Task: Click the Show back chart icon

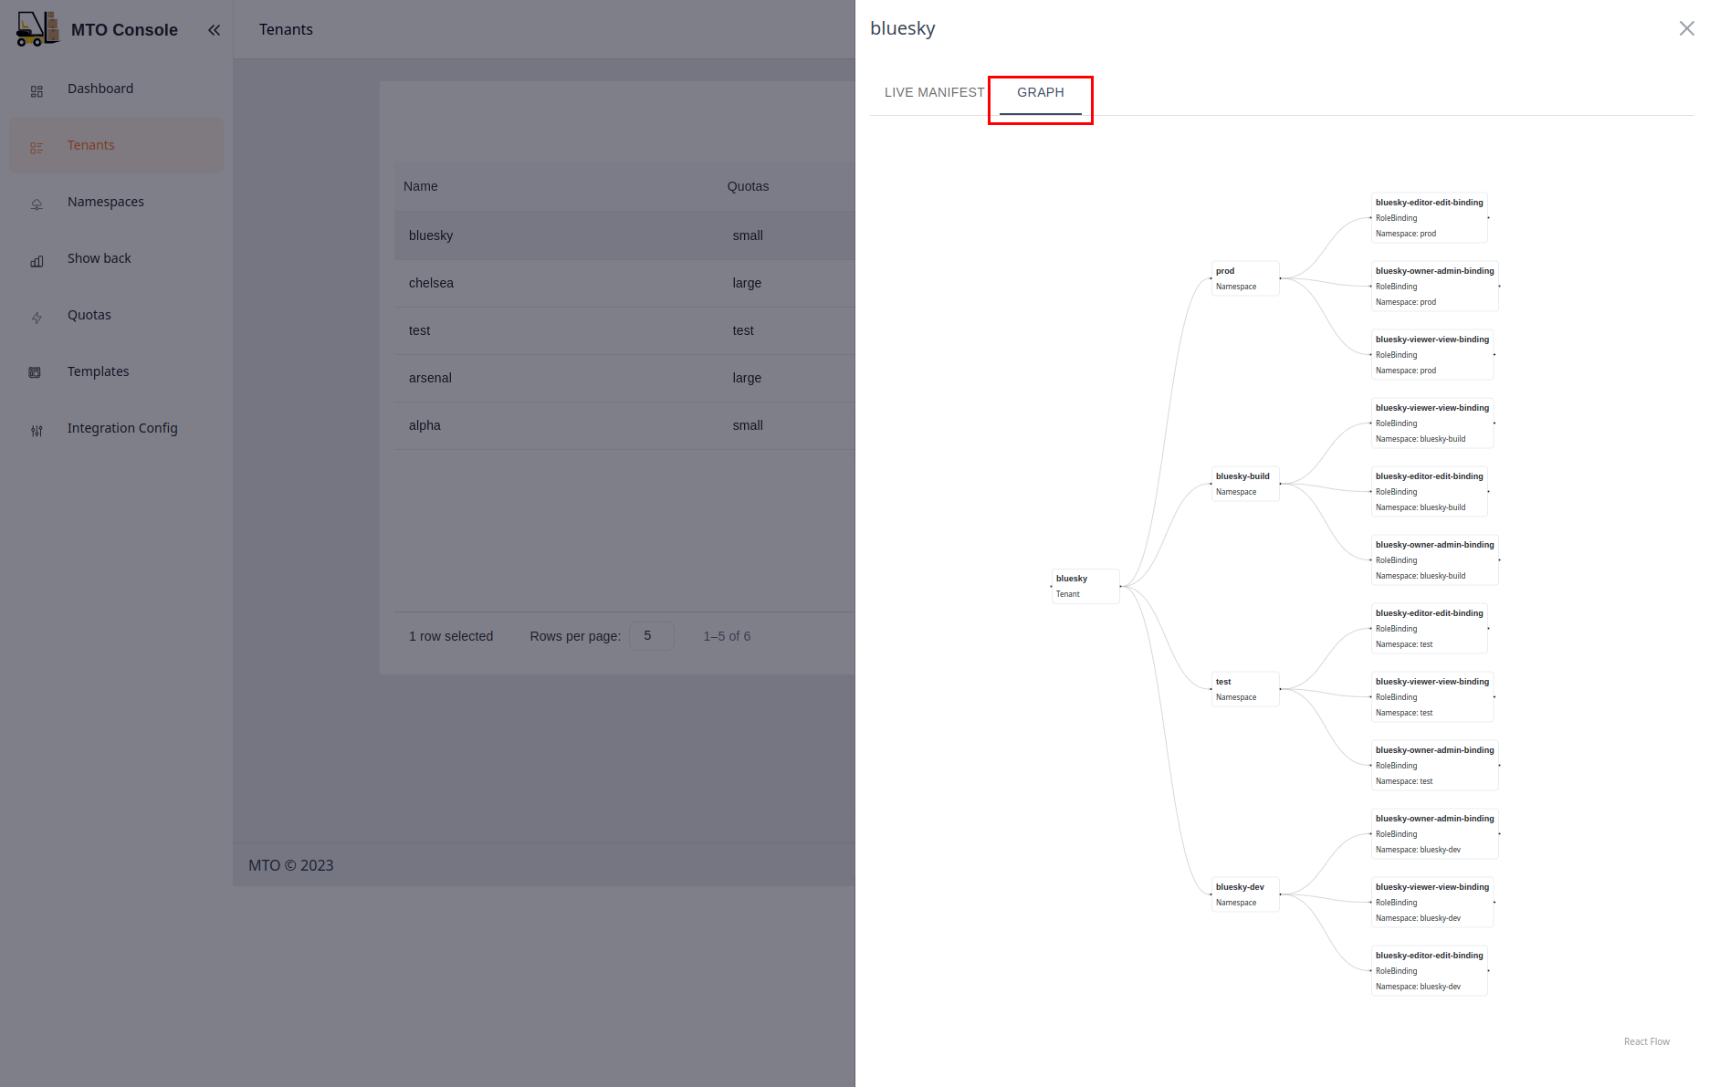Action: [x=37, y=261]
